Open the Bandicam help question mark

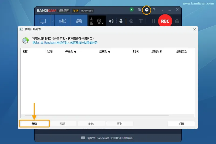(154, 9)
